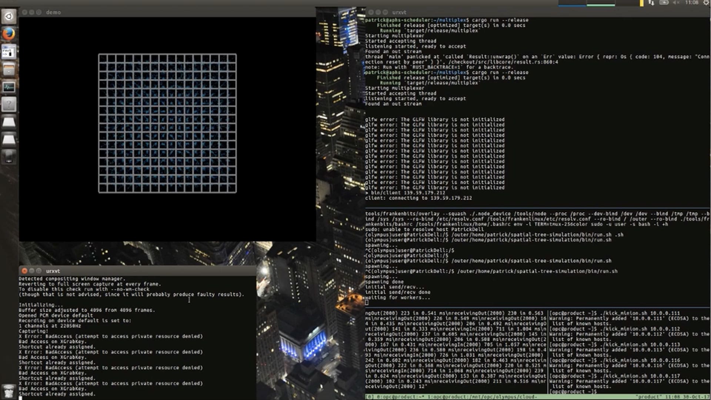Minimize the demo window
Image resolution: width=711 pixels, height=400 pixels.
[x=31, y=12]
